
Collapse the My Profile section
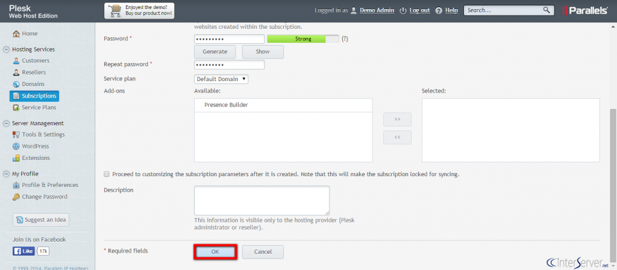(6, 174)
